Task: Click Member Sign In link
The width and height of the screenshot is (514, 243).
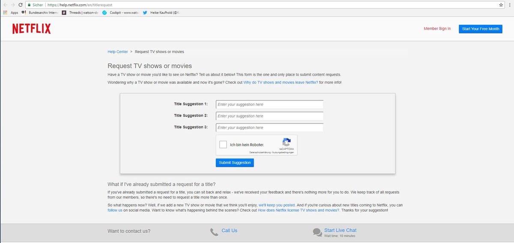Action: (x=437, y=29)
